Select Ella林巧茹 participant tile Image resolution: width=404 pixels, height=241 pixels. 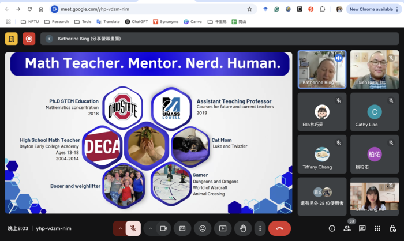click(x=322, y=112)
